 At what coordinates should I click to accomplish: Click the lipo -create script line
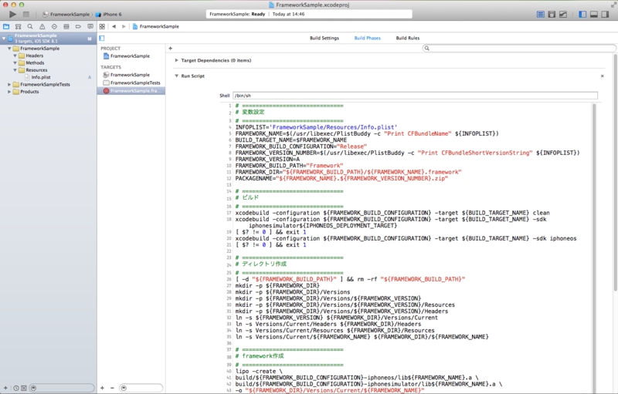pos(259,371)
